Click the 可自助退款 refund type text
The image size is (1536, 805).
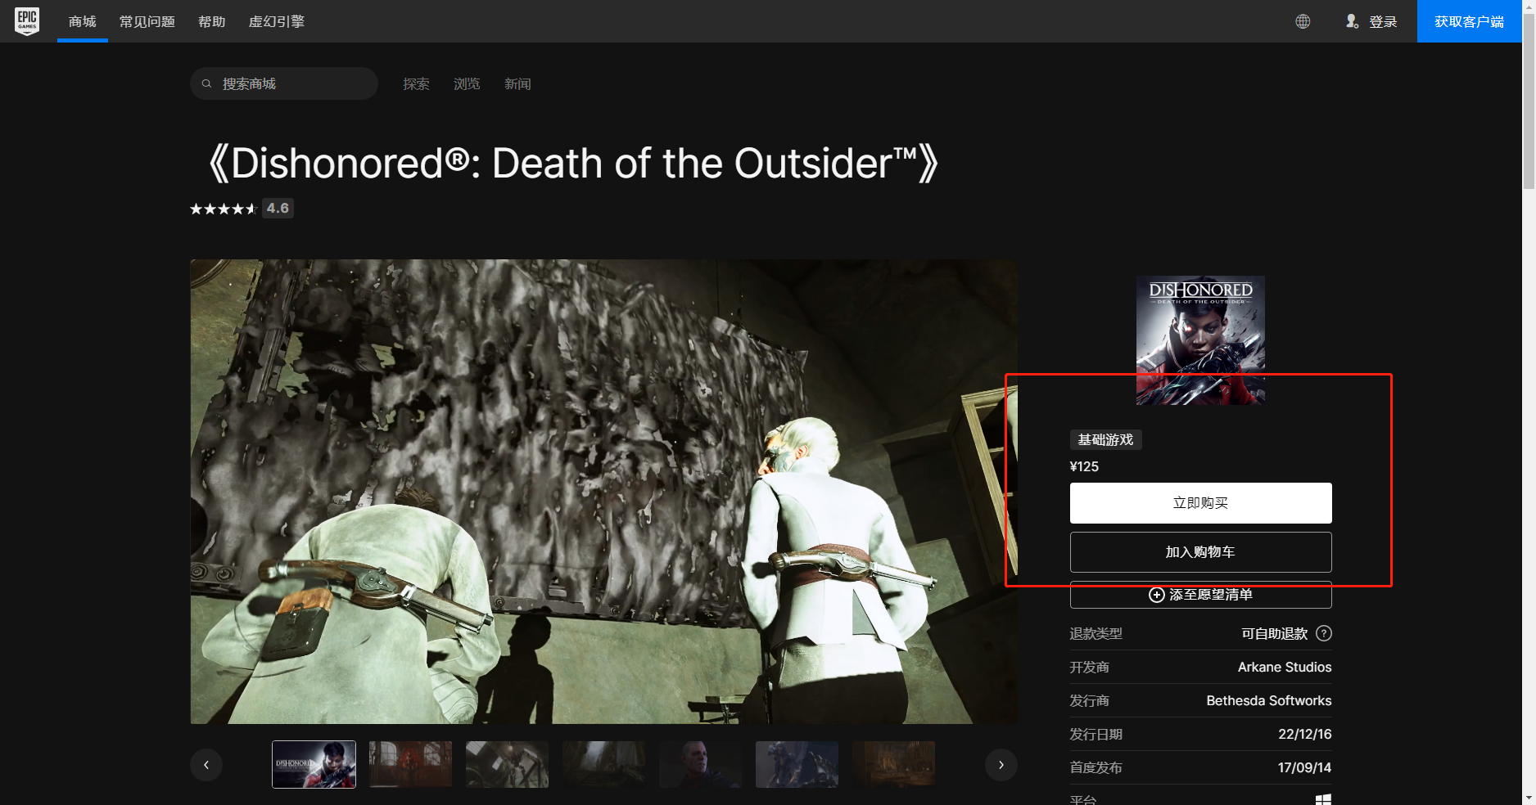[1275, 634]
